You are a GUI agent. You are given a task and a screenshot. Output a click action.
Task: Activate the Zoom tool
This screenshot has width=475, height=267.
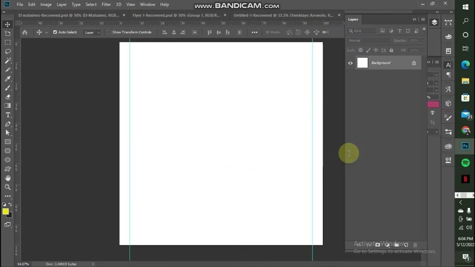tap(7, 187)
